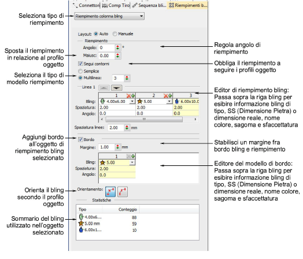Viewport: 303px width, 259px height.
Task: Add a column using the green plus in column 2 header
Action: pyautogui.click(x=170, y=95)
